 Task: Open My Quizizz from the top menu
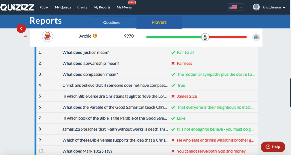coord(63,7)
